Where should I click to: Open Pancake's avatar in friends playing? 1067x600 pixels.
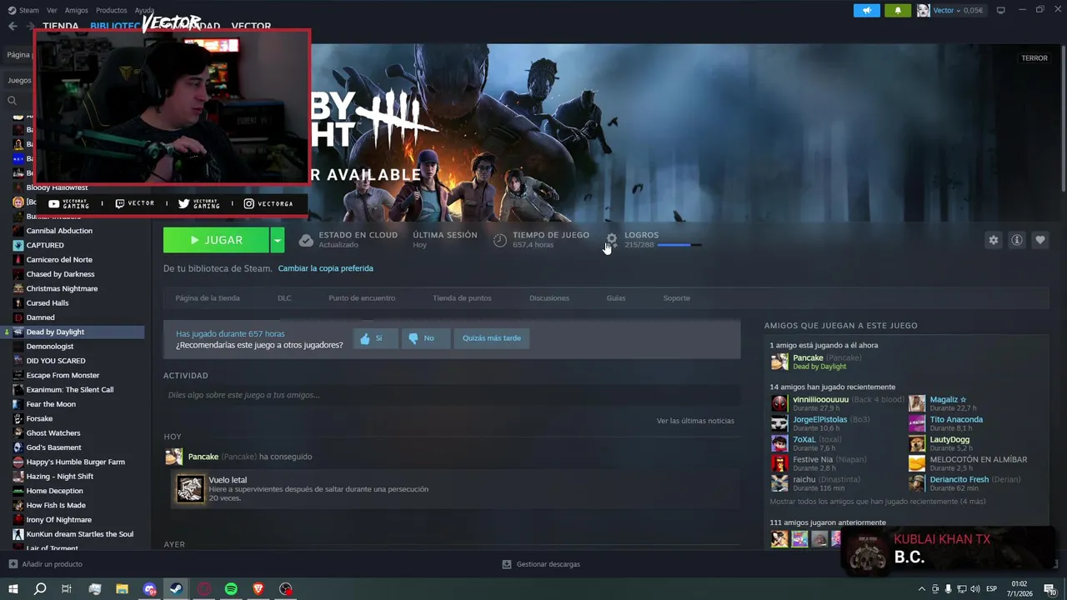(x=779, y=362)
